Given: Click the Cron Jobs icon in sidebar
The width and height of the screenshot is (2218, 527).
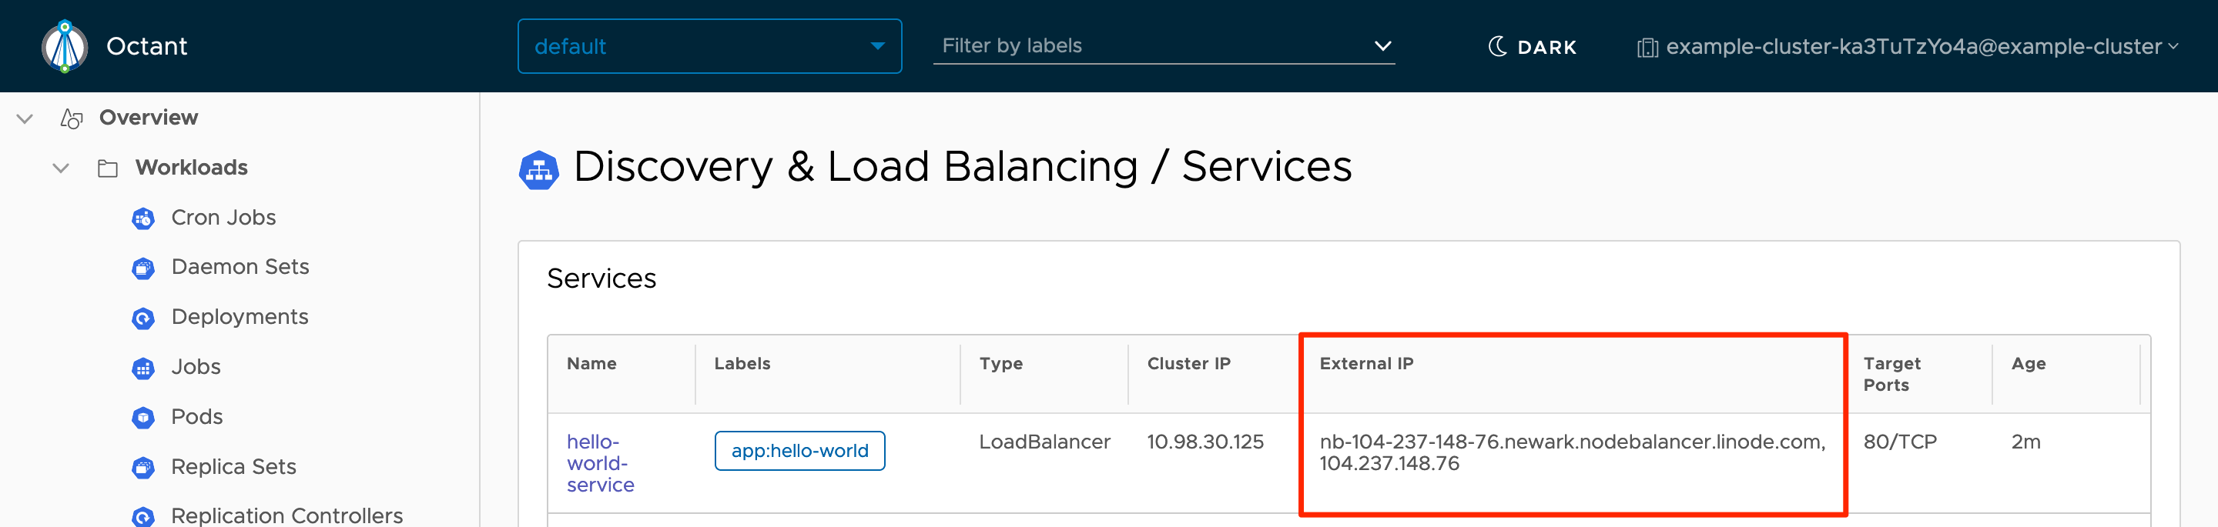Looking at the screenshot, I should click(x=143, y=218).
